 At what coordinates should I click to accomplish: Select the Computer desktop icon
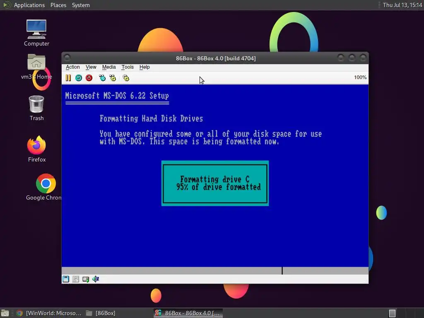point(36,33)
